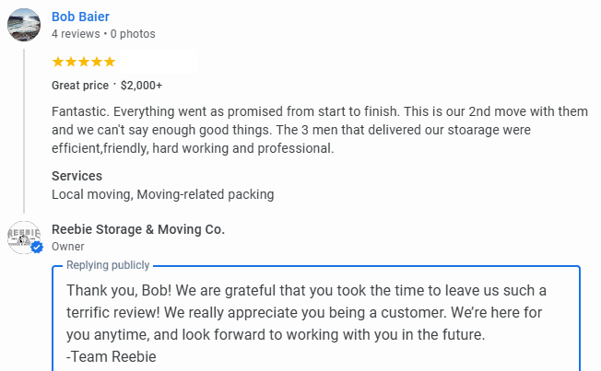Select the fifth gold rating star
The image size is (601, 371).
point(110,62)
